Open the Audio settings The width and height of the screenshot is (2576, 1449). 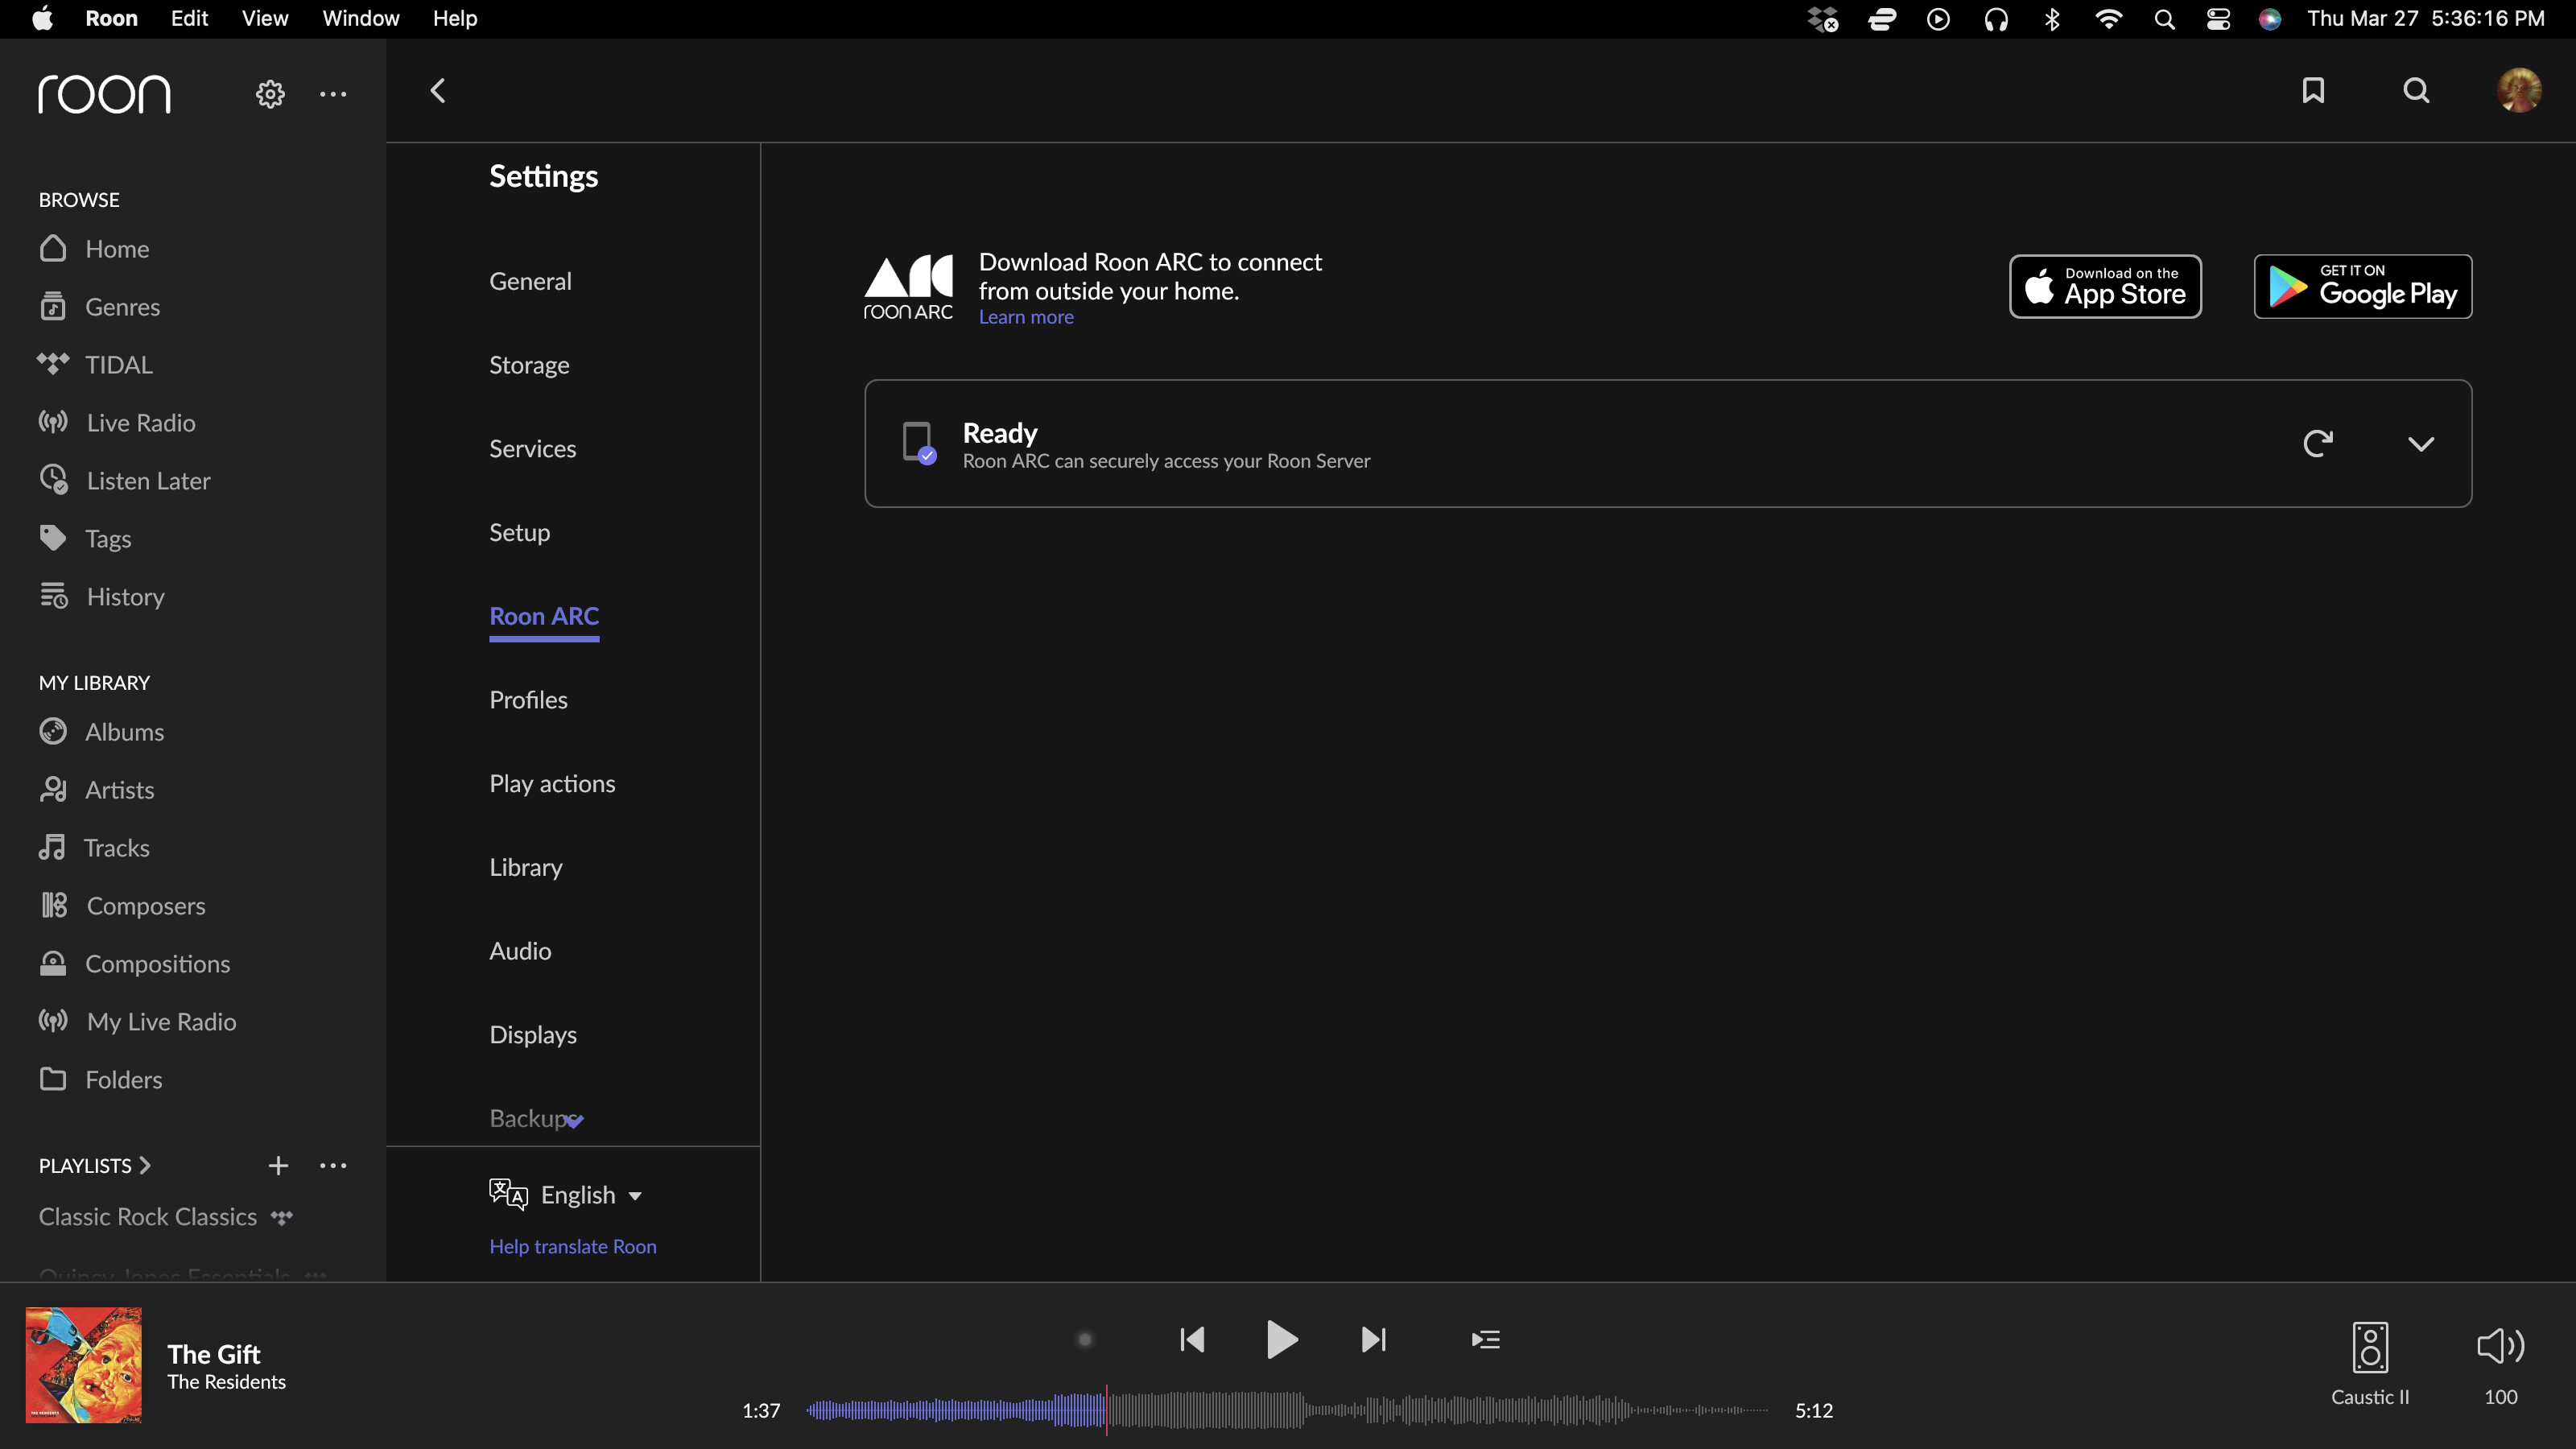520,951
